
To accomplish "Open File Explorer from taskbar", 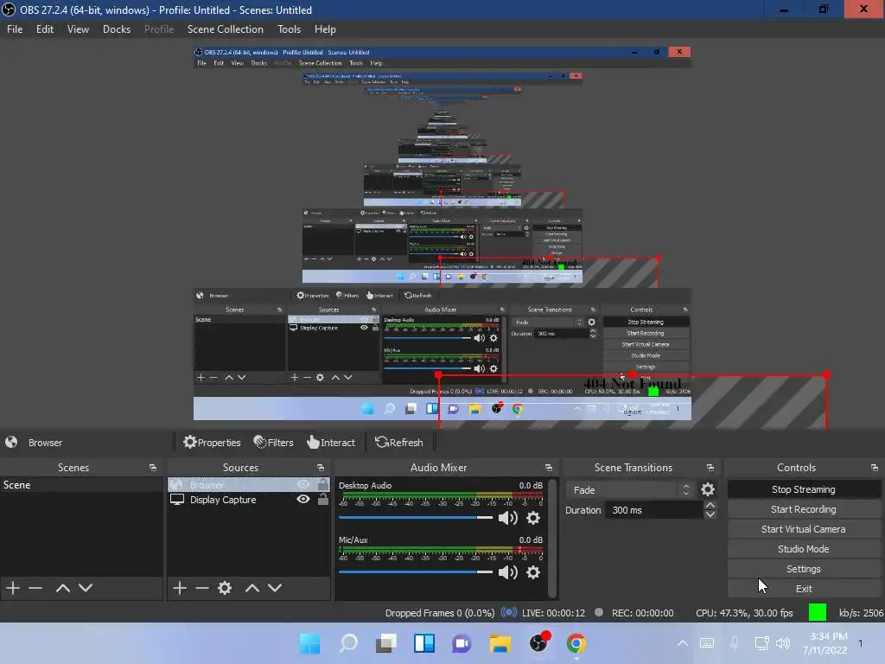I will pos(500,643).
